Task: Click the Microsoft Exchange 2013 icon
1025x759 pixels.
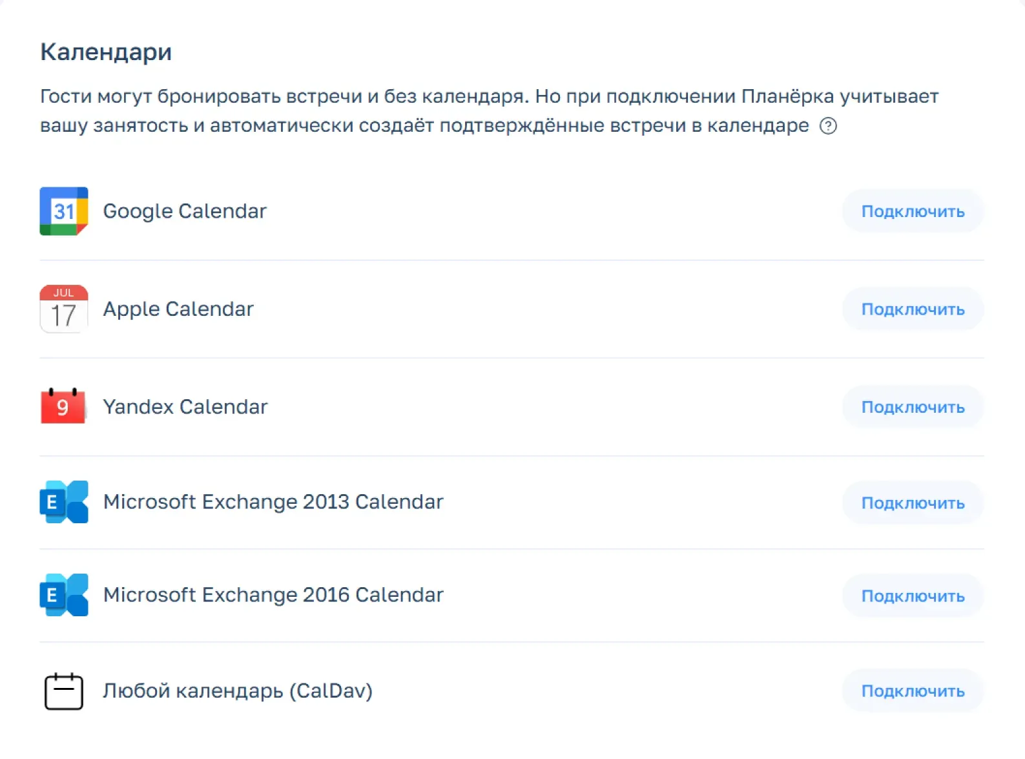Action: (64, 502)
